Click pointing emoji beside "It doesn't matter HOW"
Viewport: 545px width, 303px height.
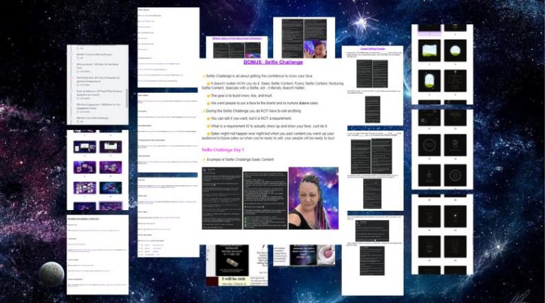pyautogui.click(x=209, y=82)
